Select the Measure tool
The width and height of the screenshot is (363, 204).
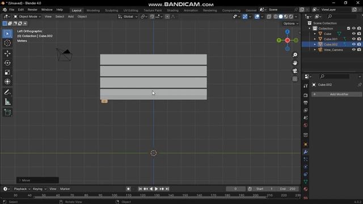(x=7, y=101)
